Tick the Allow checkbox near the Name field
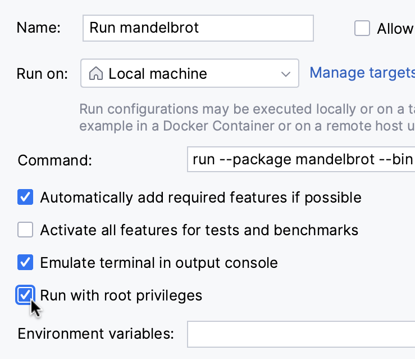Screen dimensions: 415x359 362,28
